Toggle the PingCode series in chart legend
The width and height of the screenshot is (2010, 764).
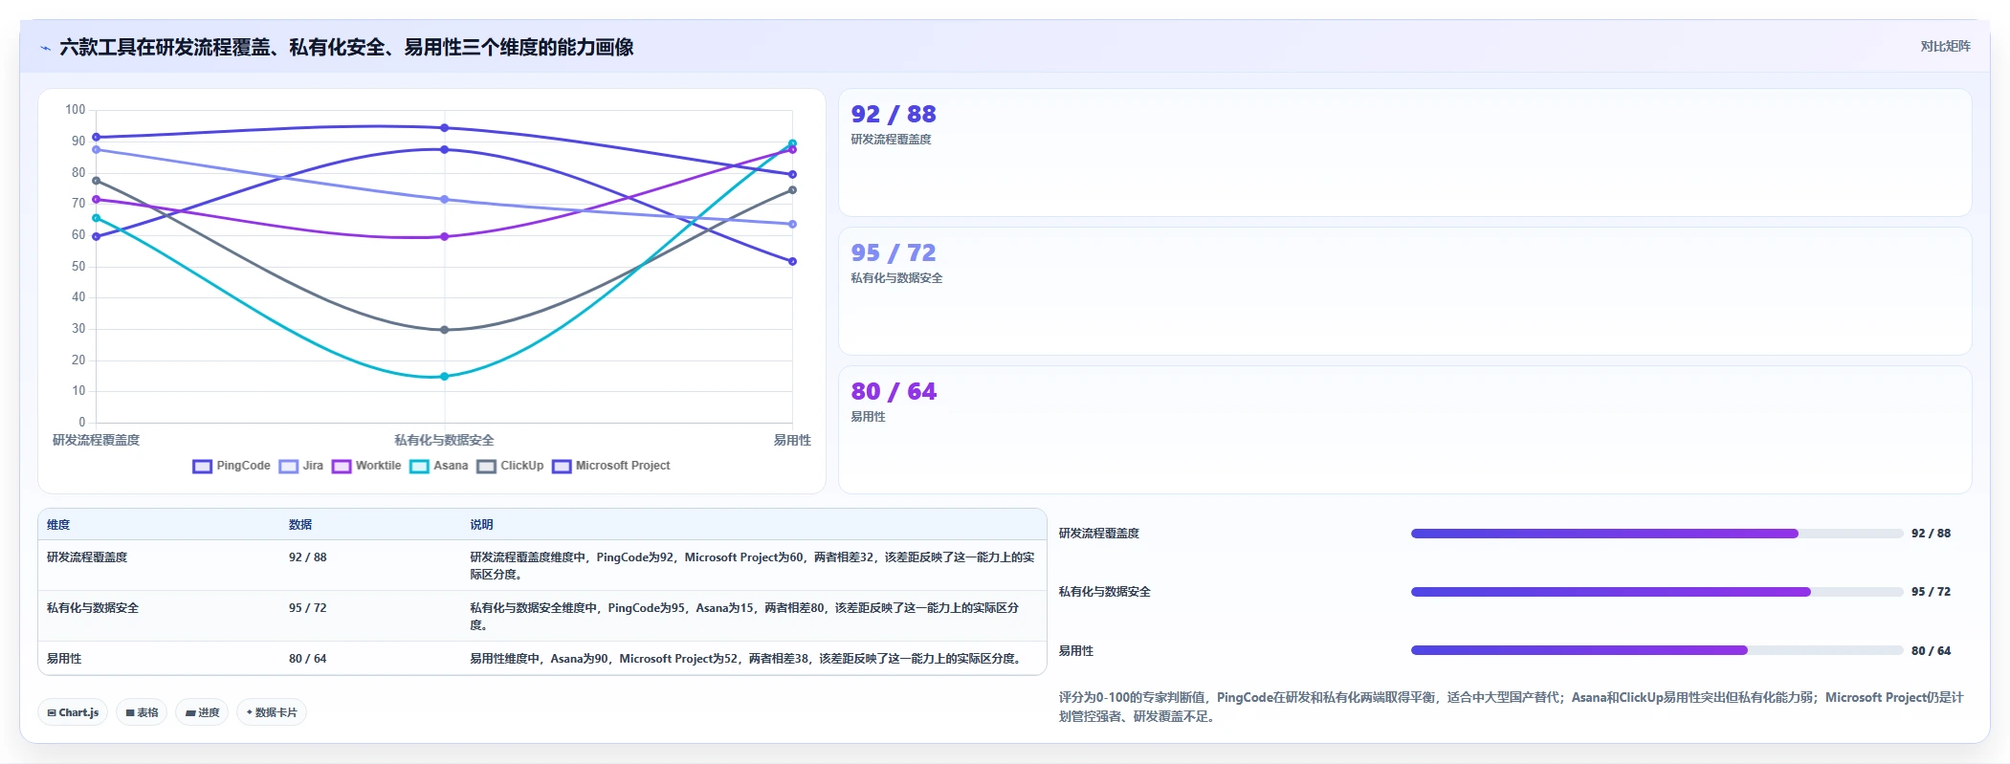[232, 466]
